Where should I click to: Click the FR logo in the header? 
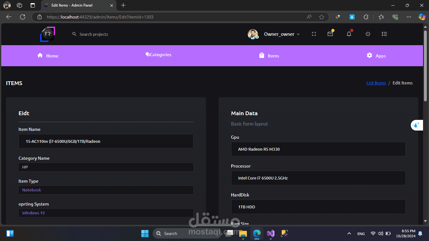click(48, 34)
